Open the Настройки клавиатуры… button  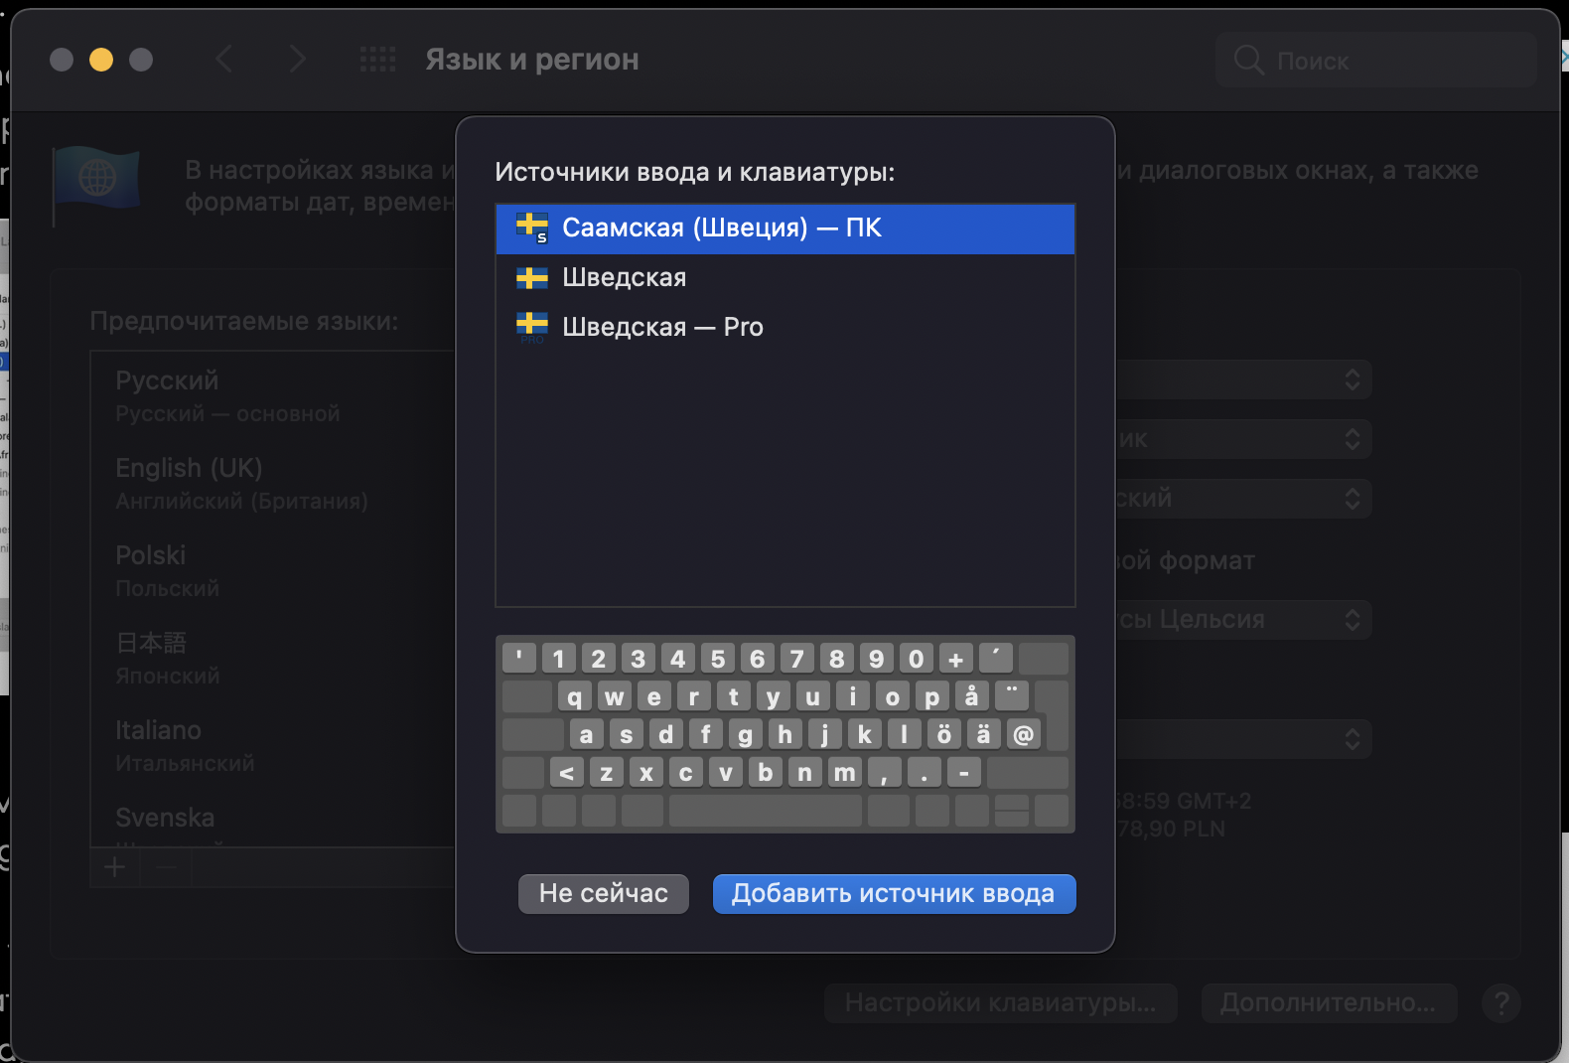[1001, 1003]
